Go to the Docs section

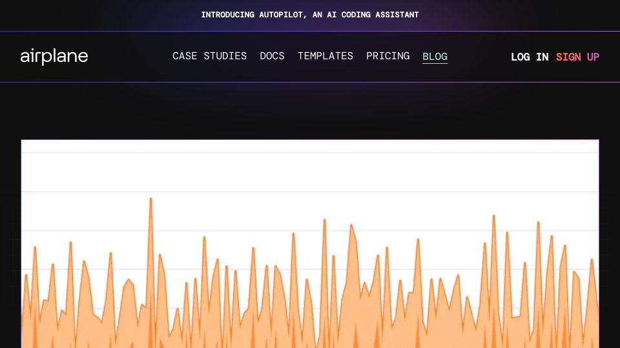pos(272,56)
